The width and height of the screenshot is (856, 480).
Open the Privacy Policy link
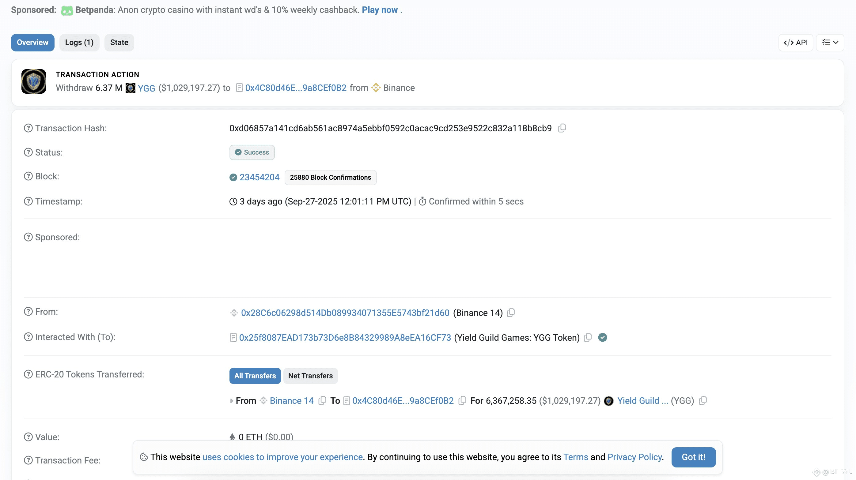click(x=634, y=457)
